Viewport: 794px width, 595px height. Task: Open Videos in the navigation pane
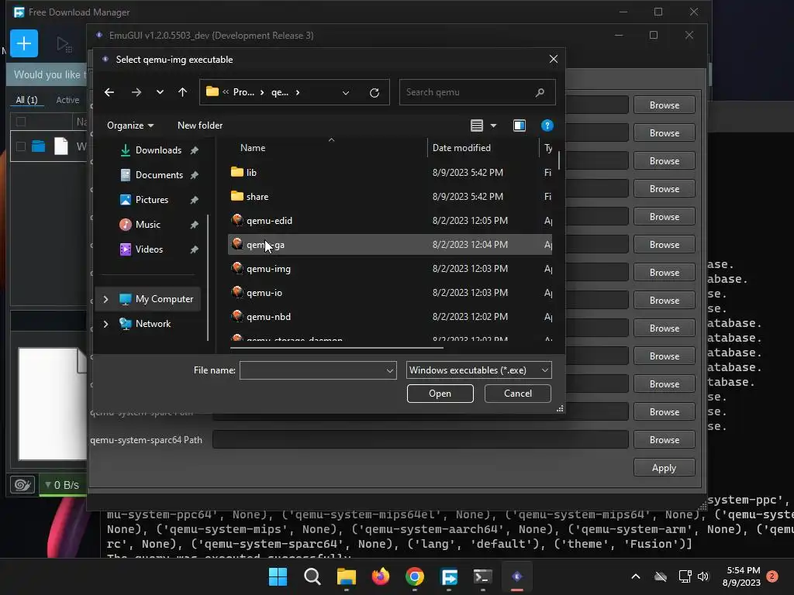point(149,249)
